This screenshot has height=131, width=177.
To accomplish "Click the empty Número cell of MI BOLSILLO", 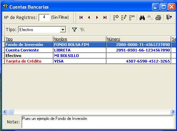I will tap(139, 56).
